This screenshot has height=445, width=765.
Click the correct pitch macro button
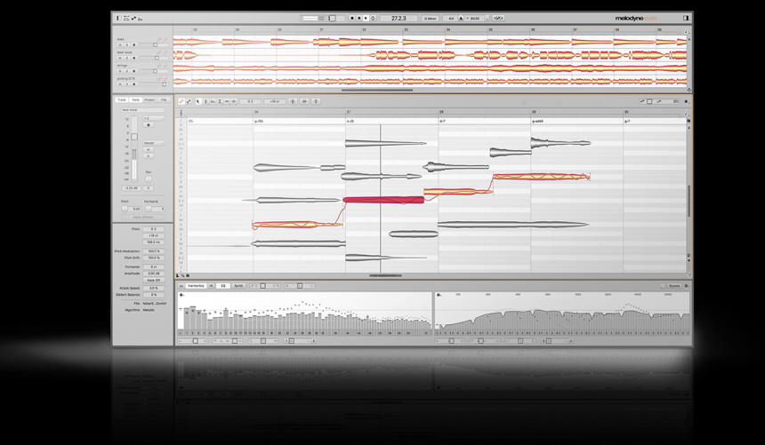click(x=293, y=101)
